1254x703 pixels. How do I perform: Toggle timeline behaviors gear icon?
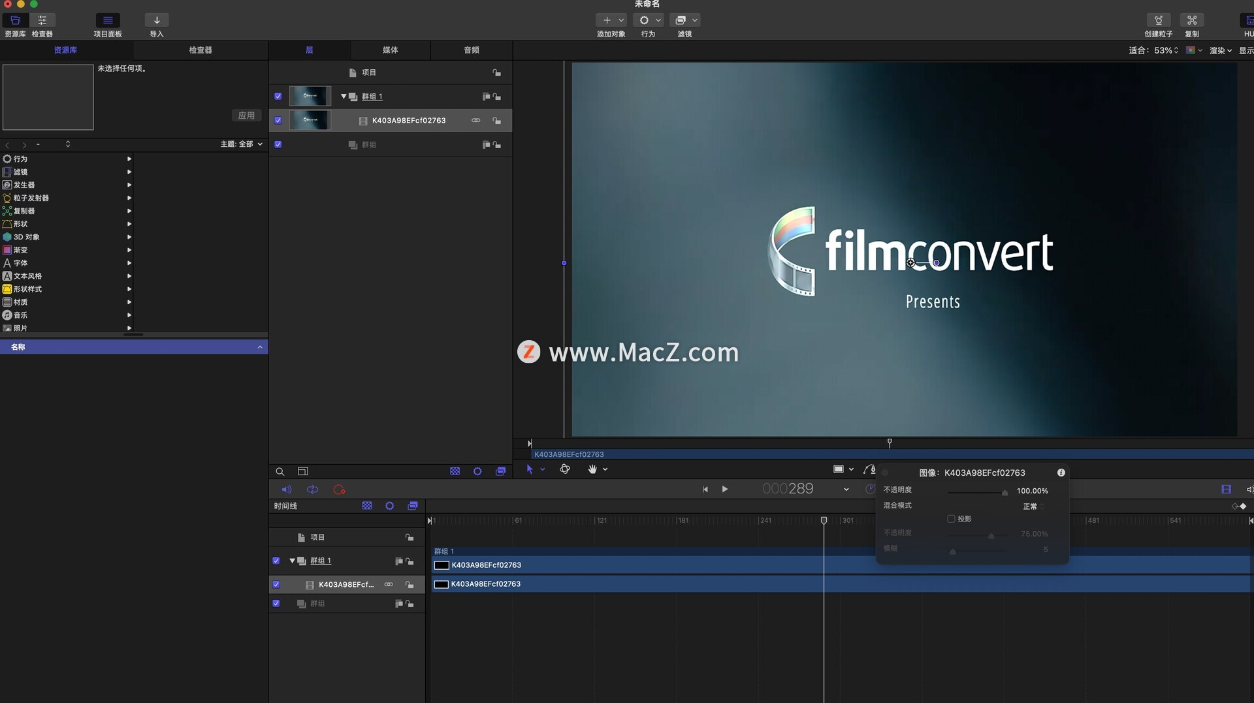tap(390, 506)
